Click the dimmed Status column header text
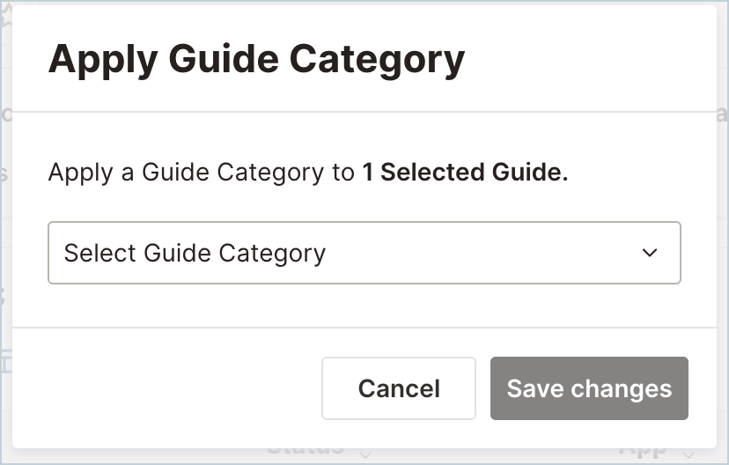Screen dimensions: 729x465 coord(306,450)
